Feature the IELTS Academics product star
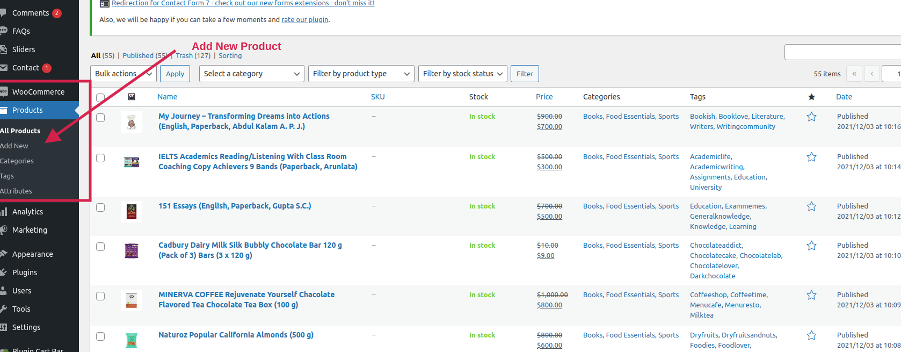 811,157
